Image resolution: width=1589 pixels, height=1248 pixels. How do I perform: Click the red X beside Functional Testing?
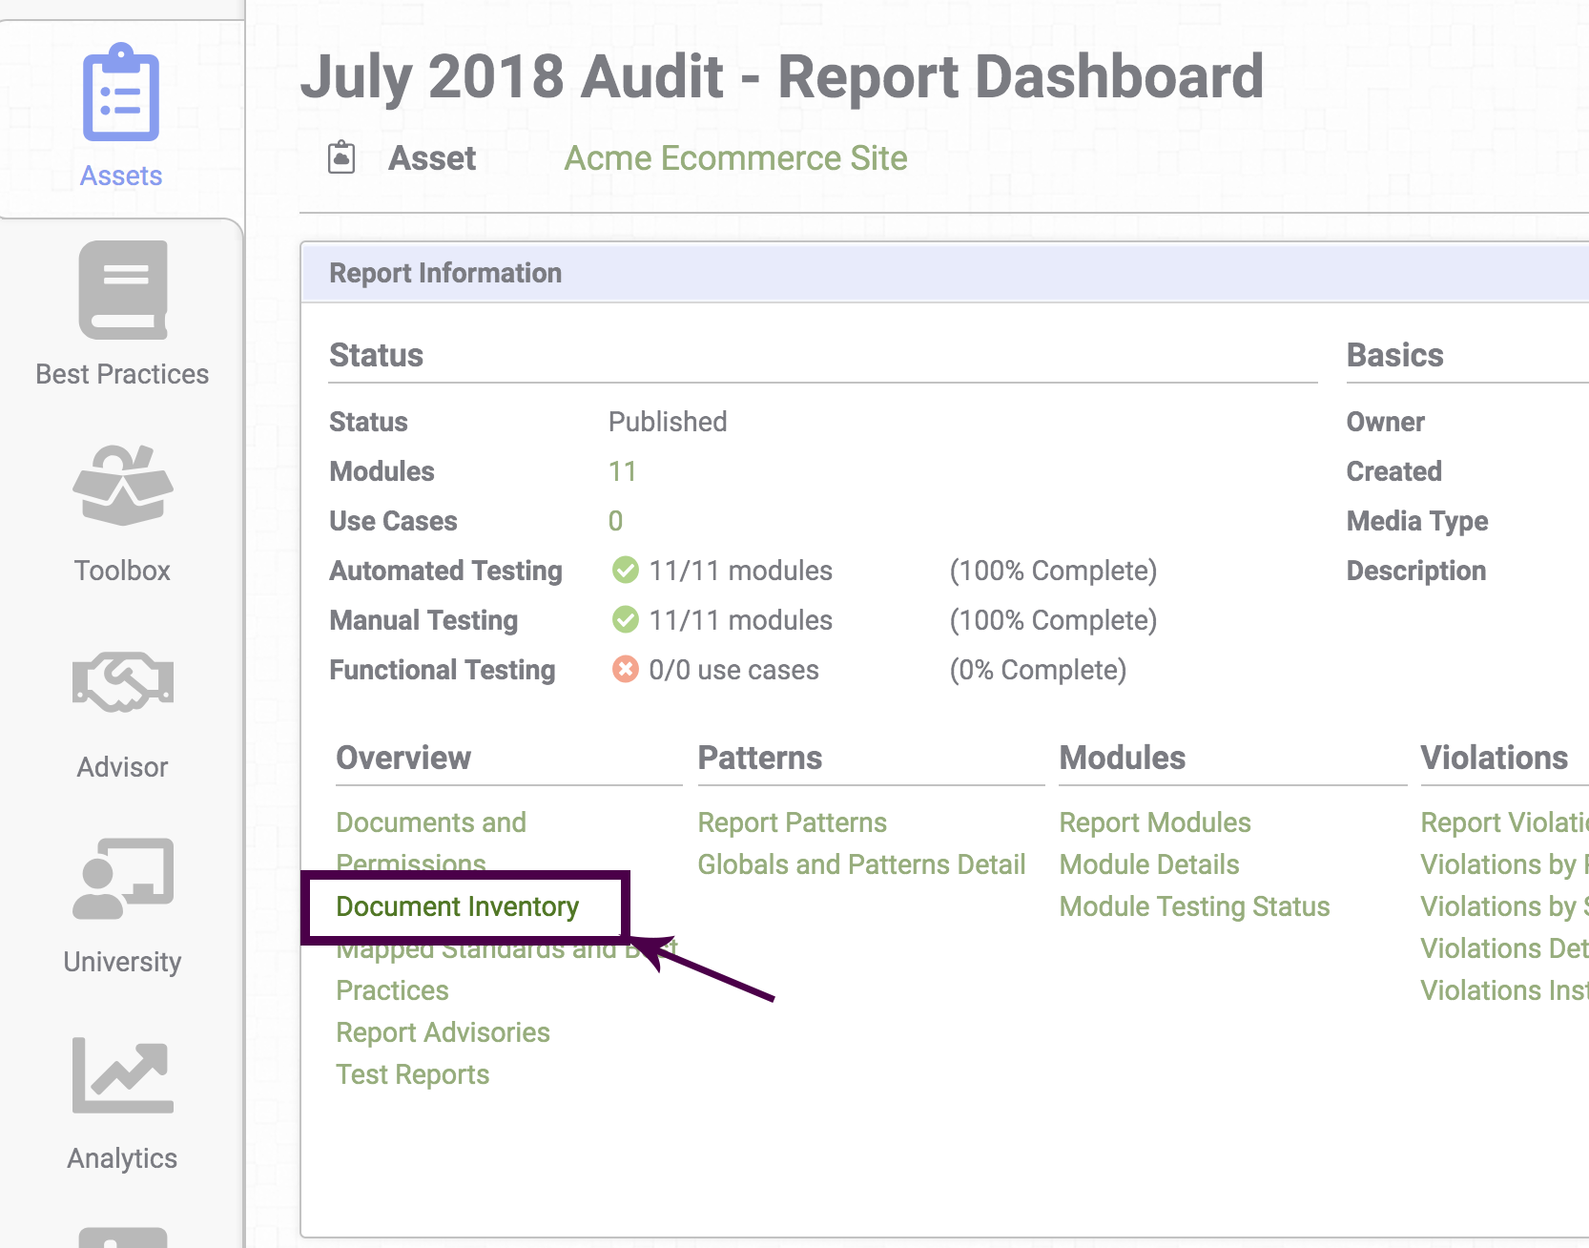pyautogui.click(x=625, y=669)
